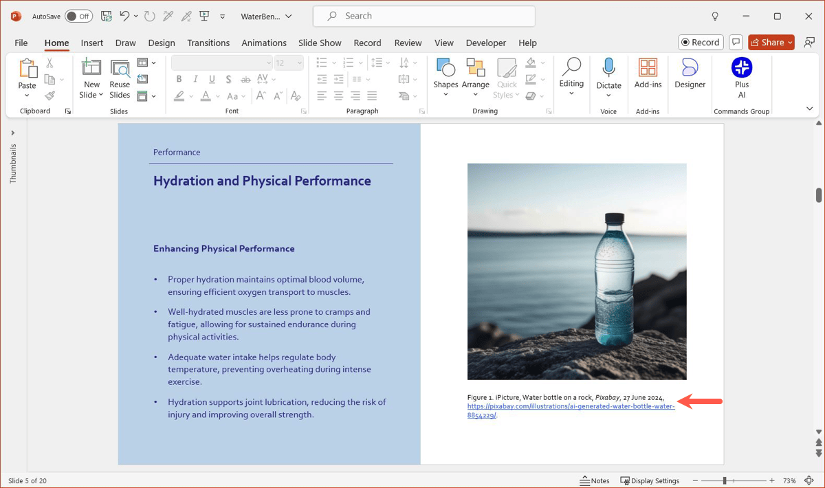Image resolution: width=825 pixels, height=488 pixels.
Task: Toggle Italic formatting
Action: tap(196, 79)
